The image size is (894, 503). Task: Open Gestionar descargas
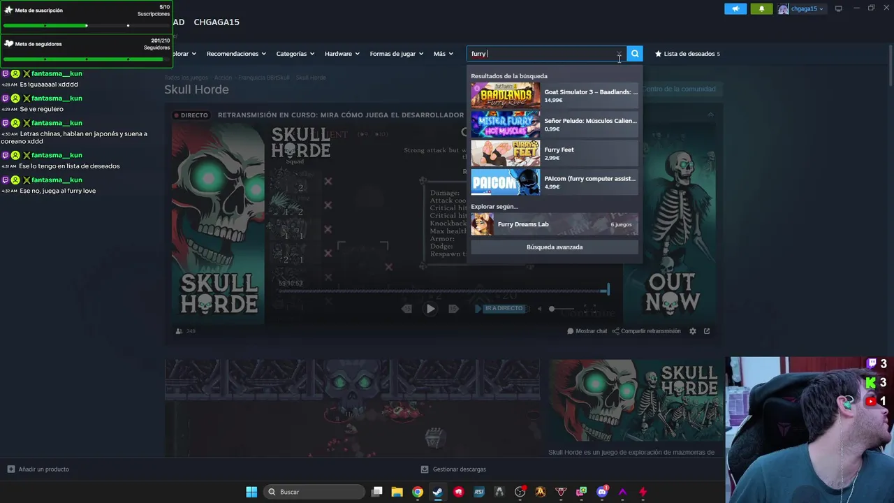coord(453,469)
